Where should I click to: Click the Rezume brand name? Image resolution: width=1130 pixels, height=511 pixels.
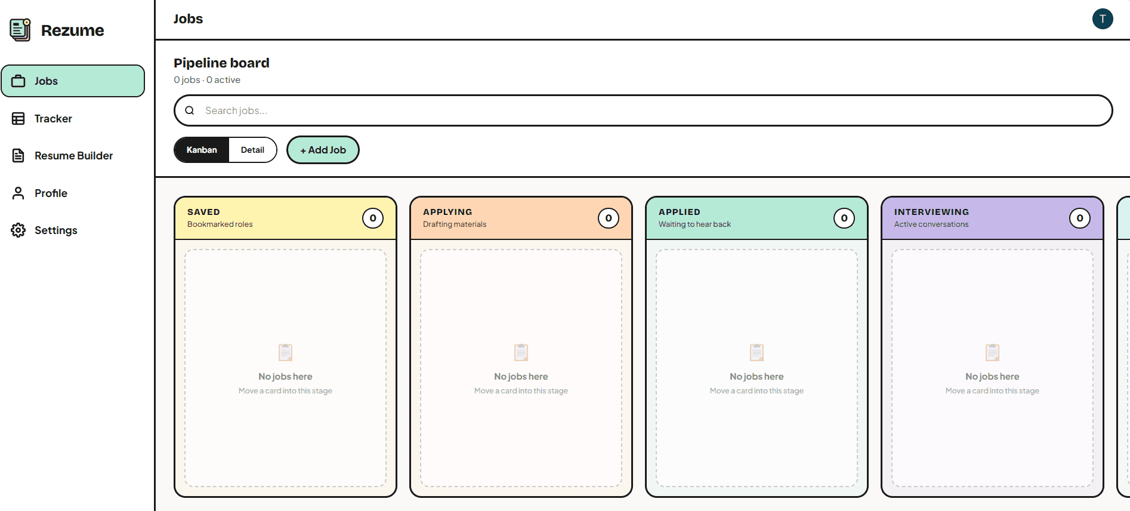click(73, 30)
